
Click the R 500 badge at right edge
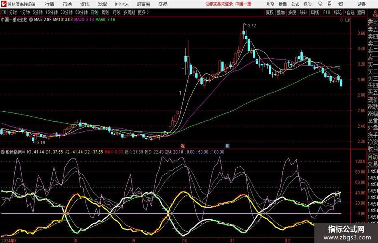[x=375, y=14]
